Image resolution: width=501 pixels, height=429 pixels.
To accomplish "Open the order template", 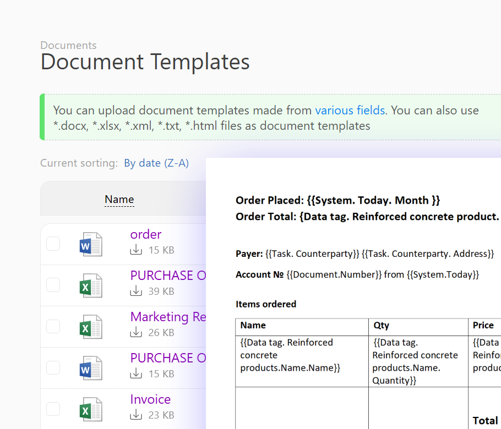I will tap(146, 234).
